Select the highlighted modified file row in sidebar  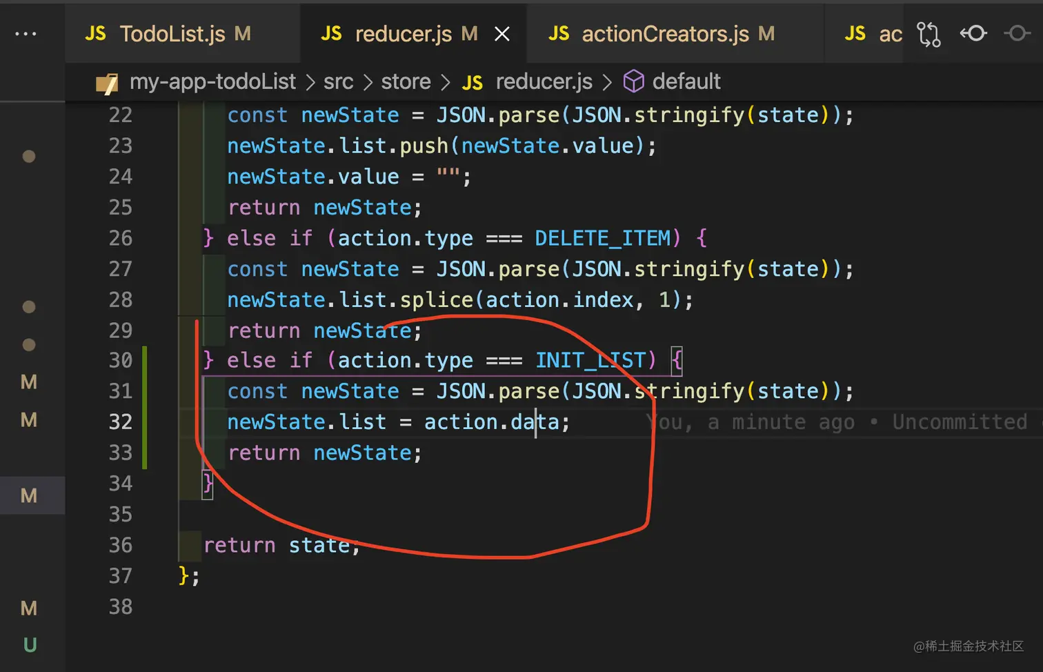pos(32,495)
